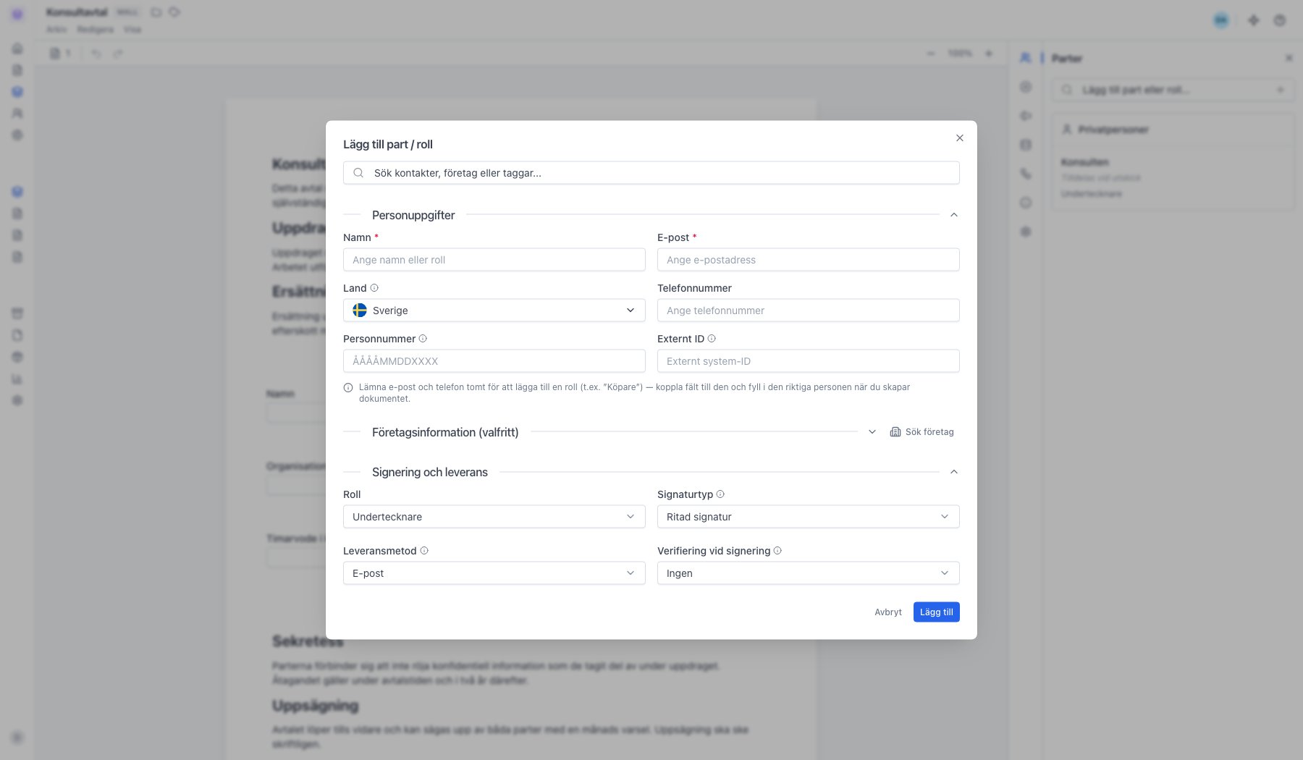The image size is (1303, 760).
Task: Click the zoom in plus icon in toolbar
Action: tap(989, 54)
